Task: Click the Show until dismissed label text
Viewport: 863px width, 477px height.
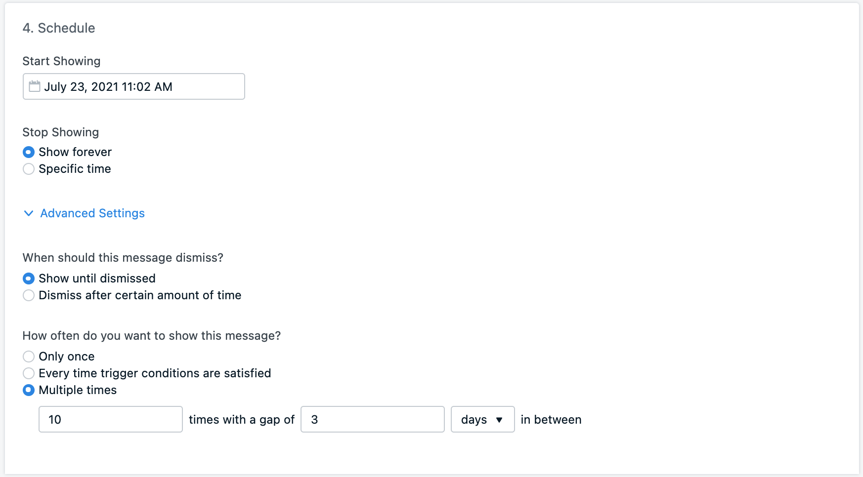Action: click(97, 278)
